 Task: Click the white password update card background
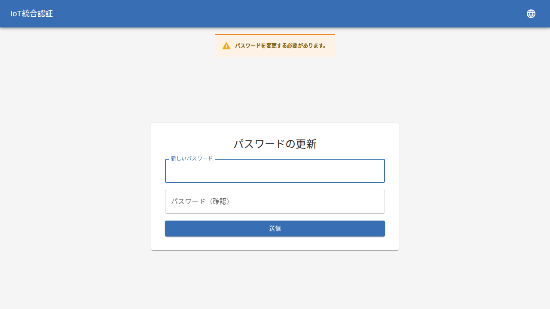(x=275, y=243)
